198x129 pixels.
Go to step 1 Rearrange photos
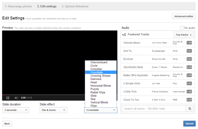18,6
